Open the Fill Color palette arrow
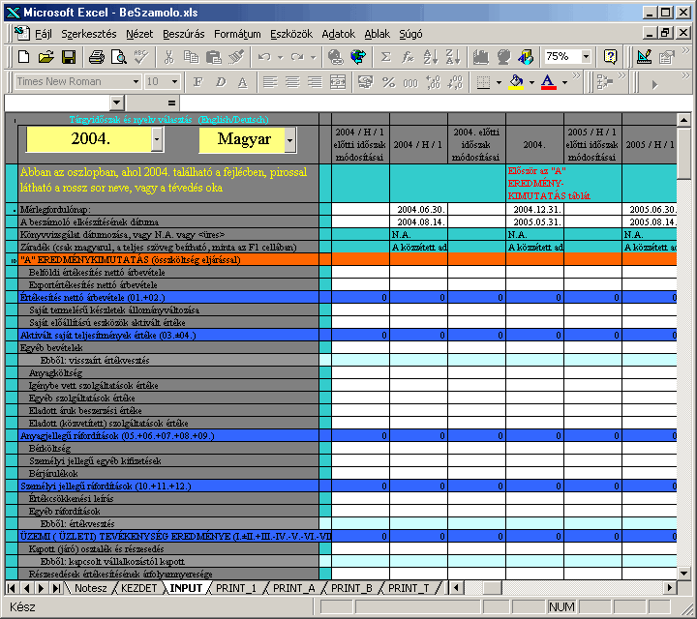 click(x=531, y=82)
